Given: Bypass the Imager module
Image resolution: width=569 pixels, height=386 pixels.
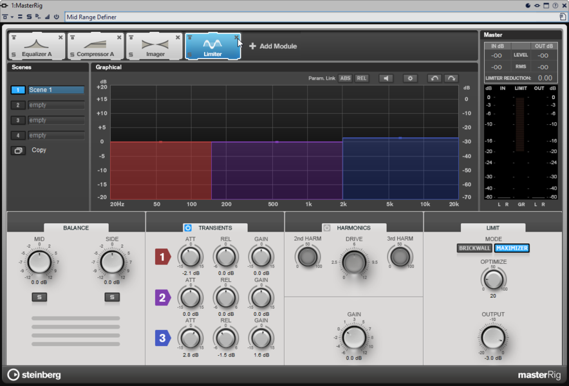Looking at the screenshot, I should [x=131, y=37].
